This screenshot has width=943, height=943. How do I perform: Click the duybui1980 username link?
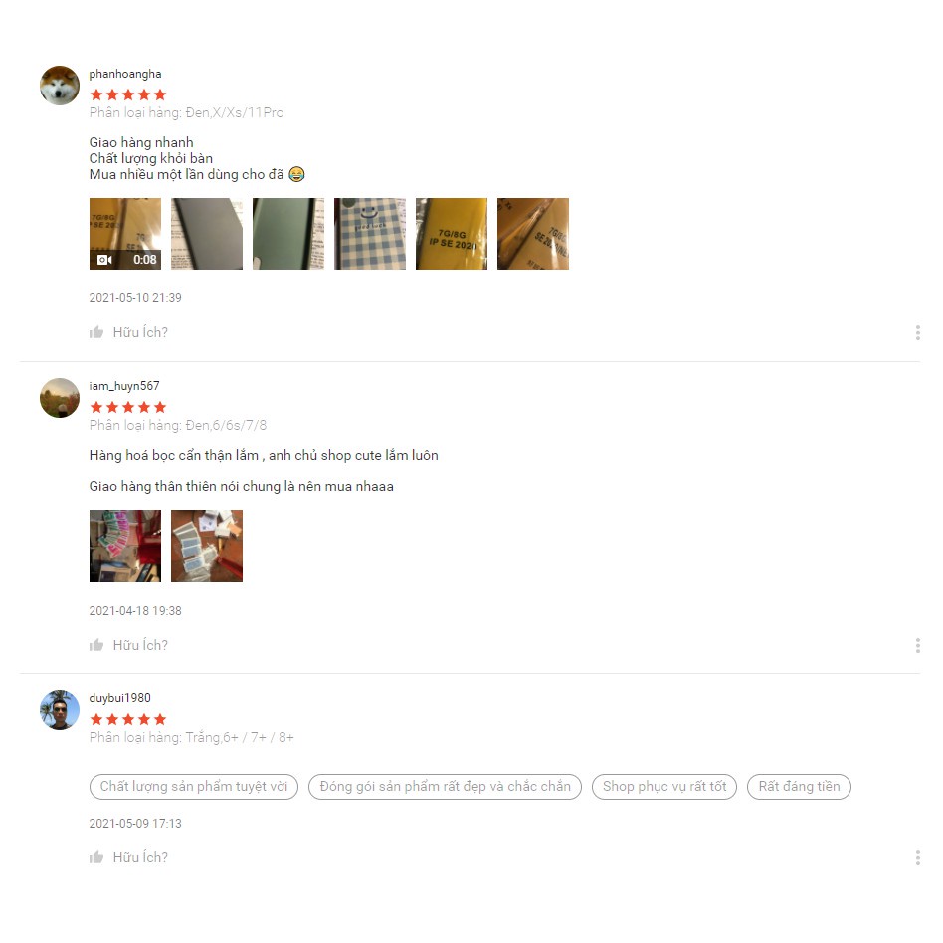[119, 698]
